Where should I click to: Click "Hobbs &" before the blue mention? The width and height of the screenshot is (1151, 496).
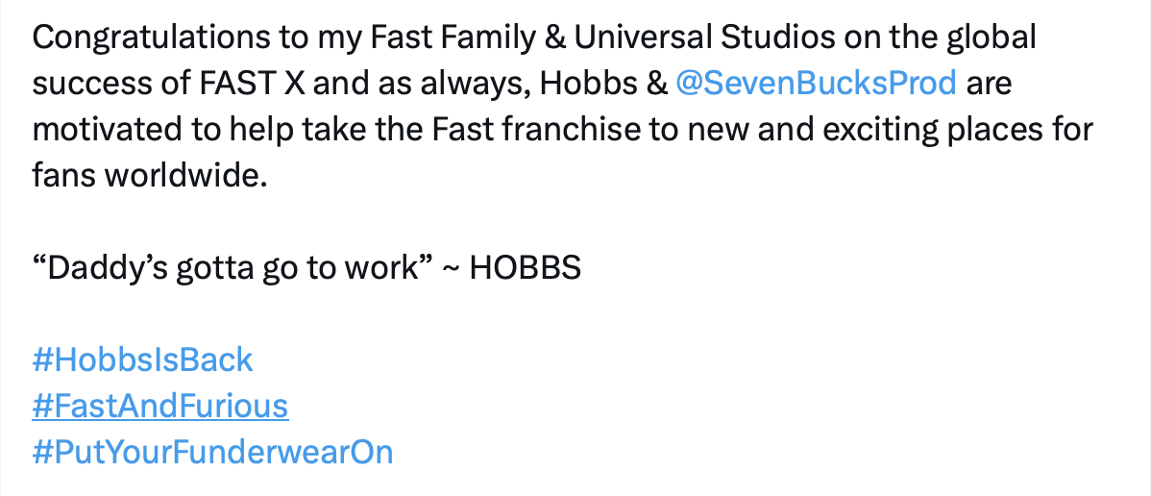603,84
